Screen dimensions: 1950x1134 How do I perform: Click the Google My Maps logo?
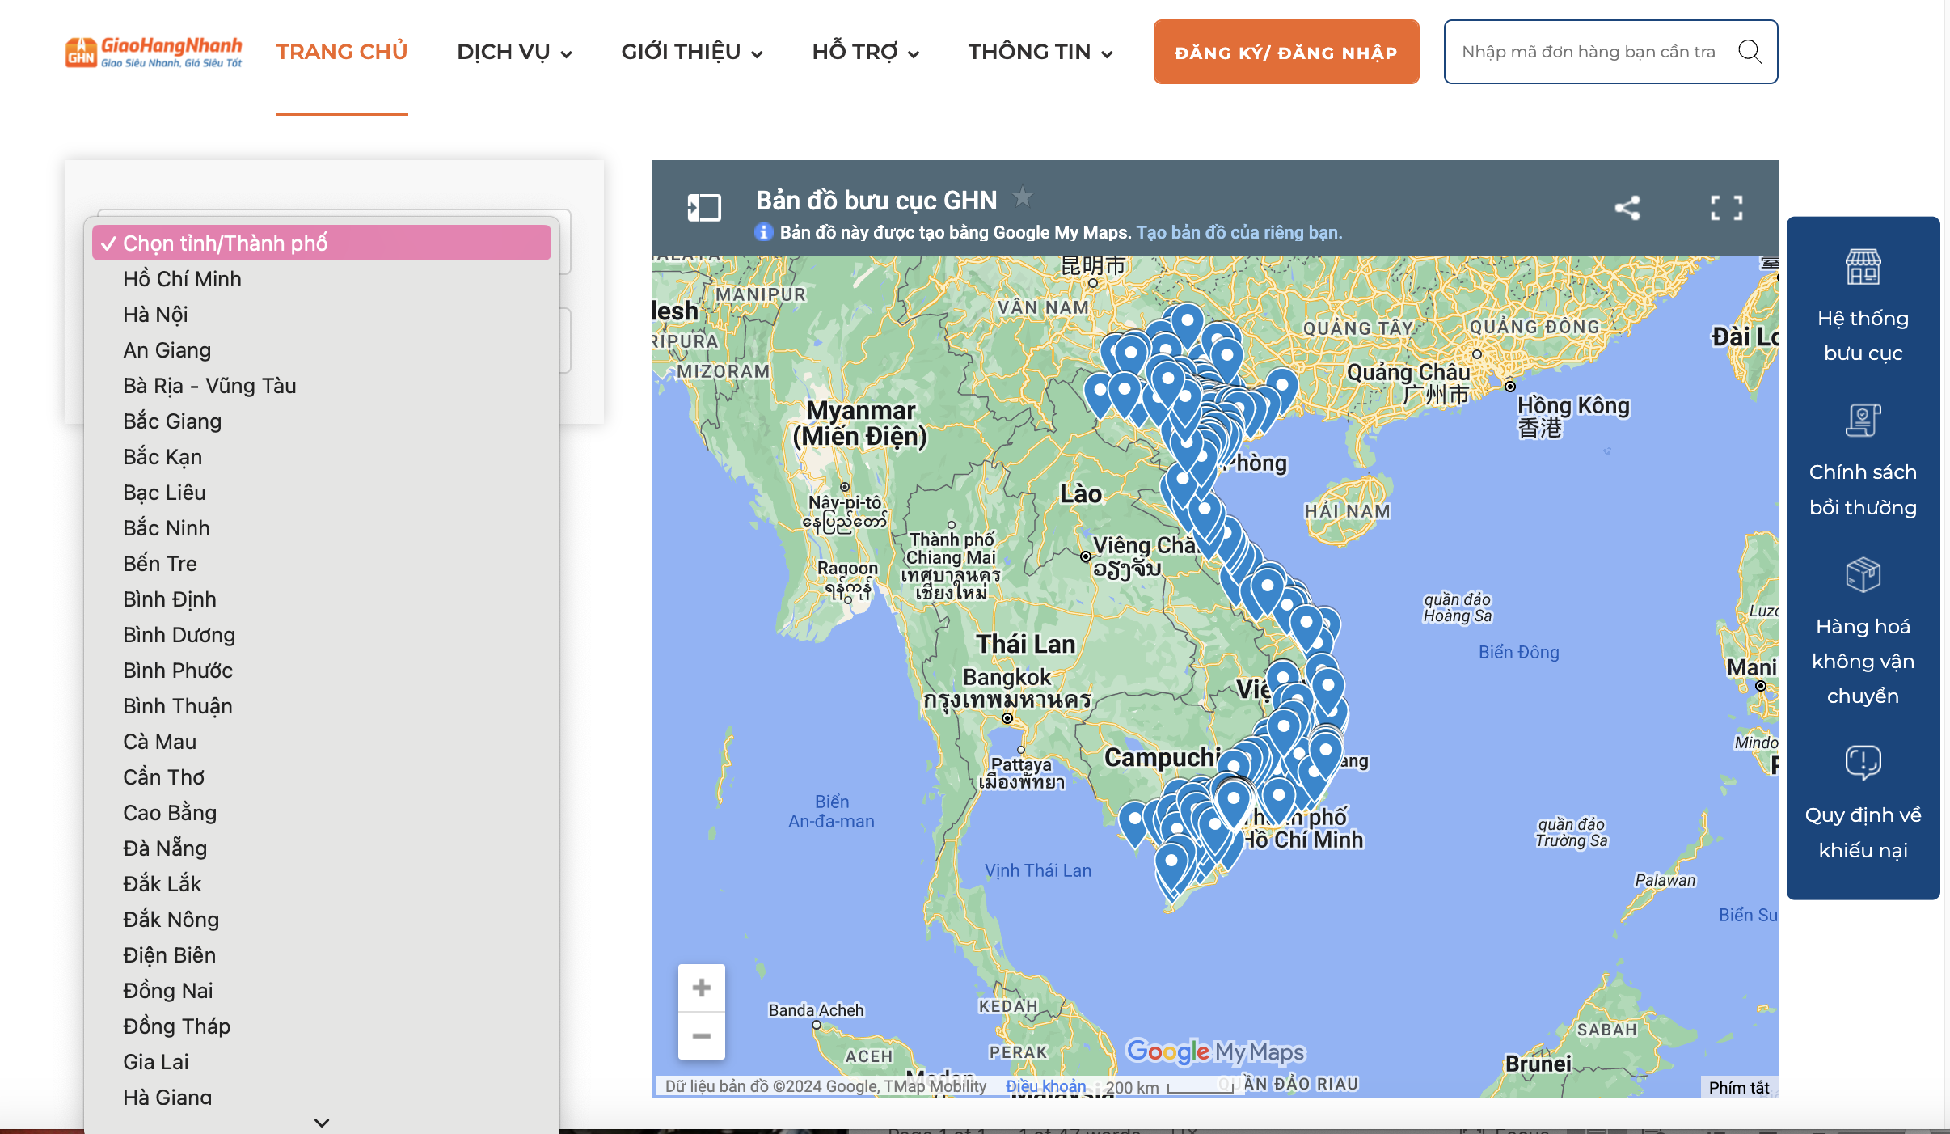point(1215,1051)
